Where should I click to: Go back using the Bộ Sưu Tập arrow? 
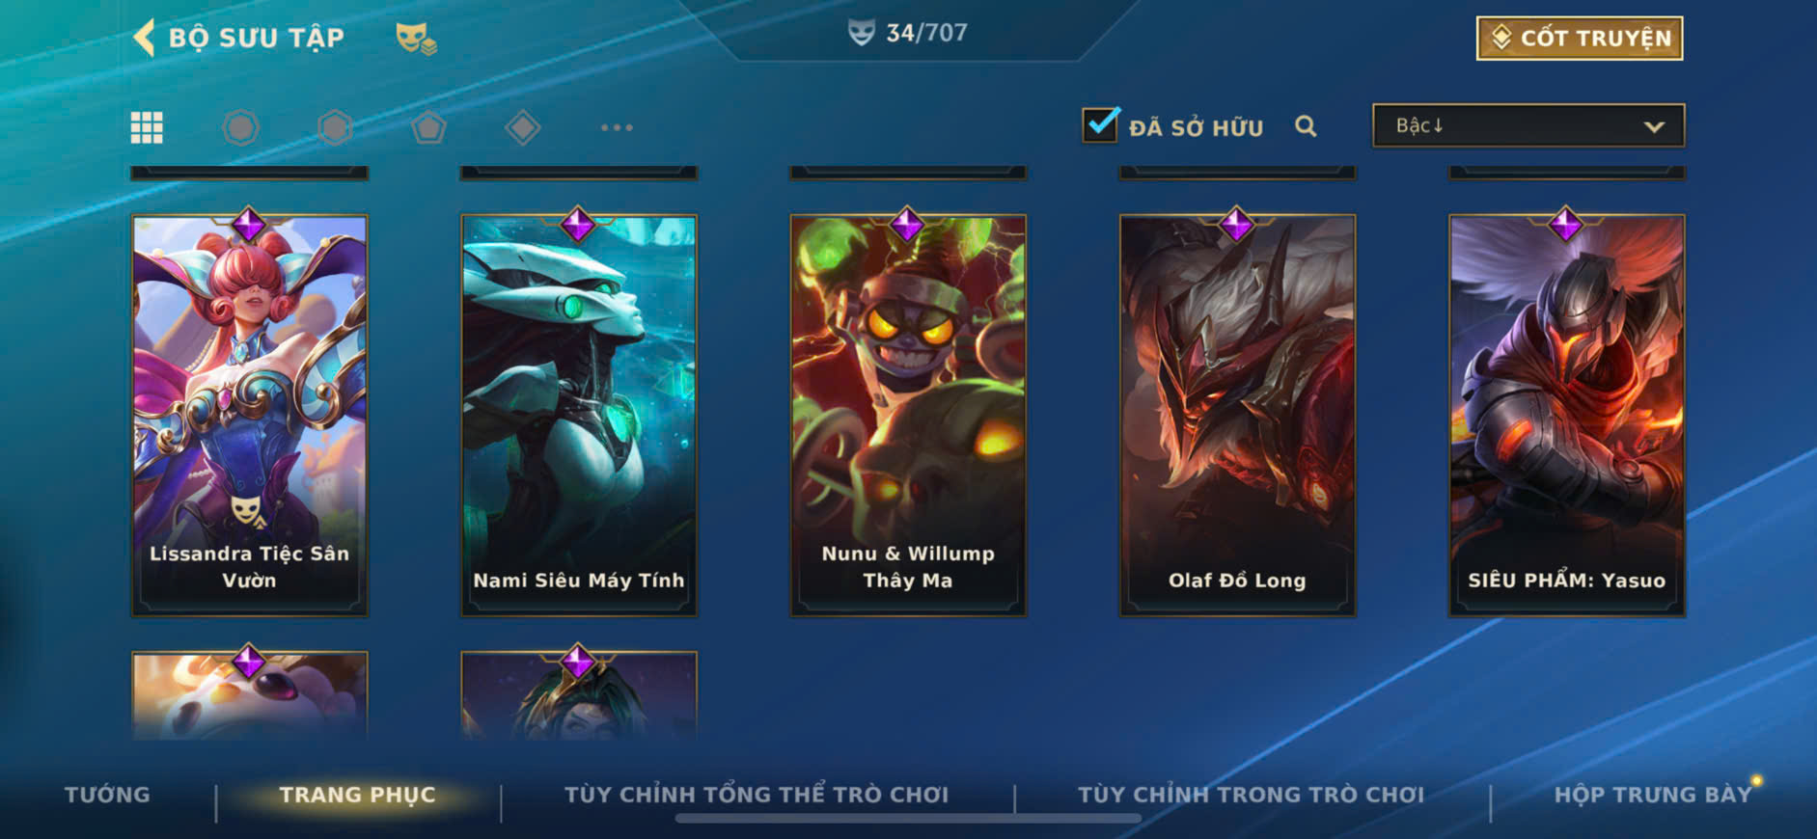[x=144, y=38]
